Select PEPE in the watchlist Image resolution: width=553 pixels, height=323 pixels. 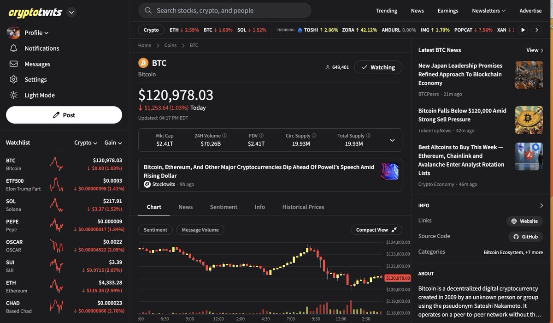point(64,225)
